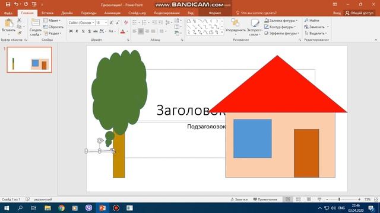Open Viber from the taskbar
This screenshot has height=213, width=380.
[x=88, y=208]
